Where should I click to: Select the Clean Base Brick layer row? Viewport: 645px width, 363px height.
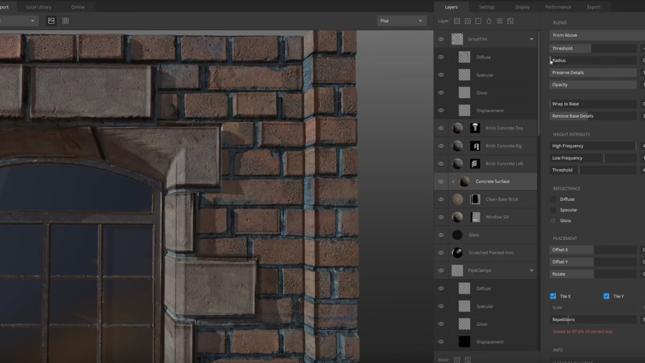click(485, 199)
